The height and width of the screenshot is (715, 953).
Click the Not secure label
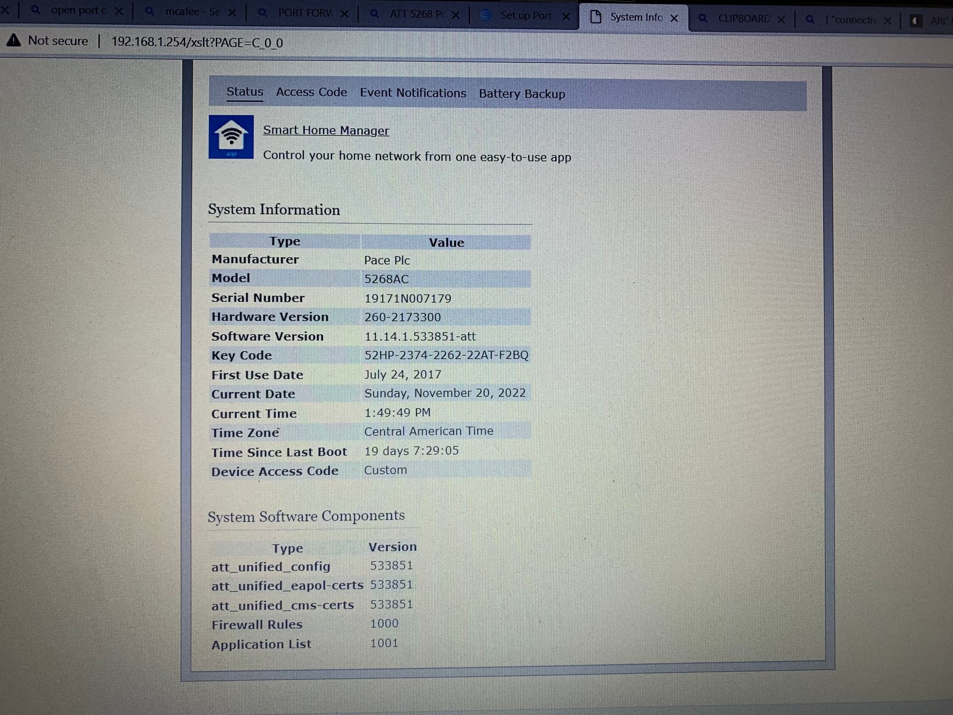[x=58, y=41]
